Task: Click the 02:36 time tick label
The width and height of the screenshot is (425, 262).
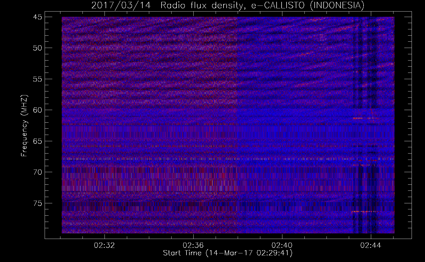Action: (x=193, y=245)
